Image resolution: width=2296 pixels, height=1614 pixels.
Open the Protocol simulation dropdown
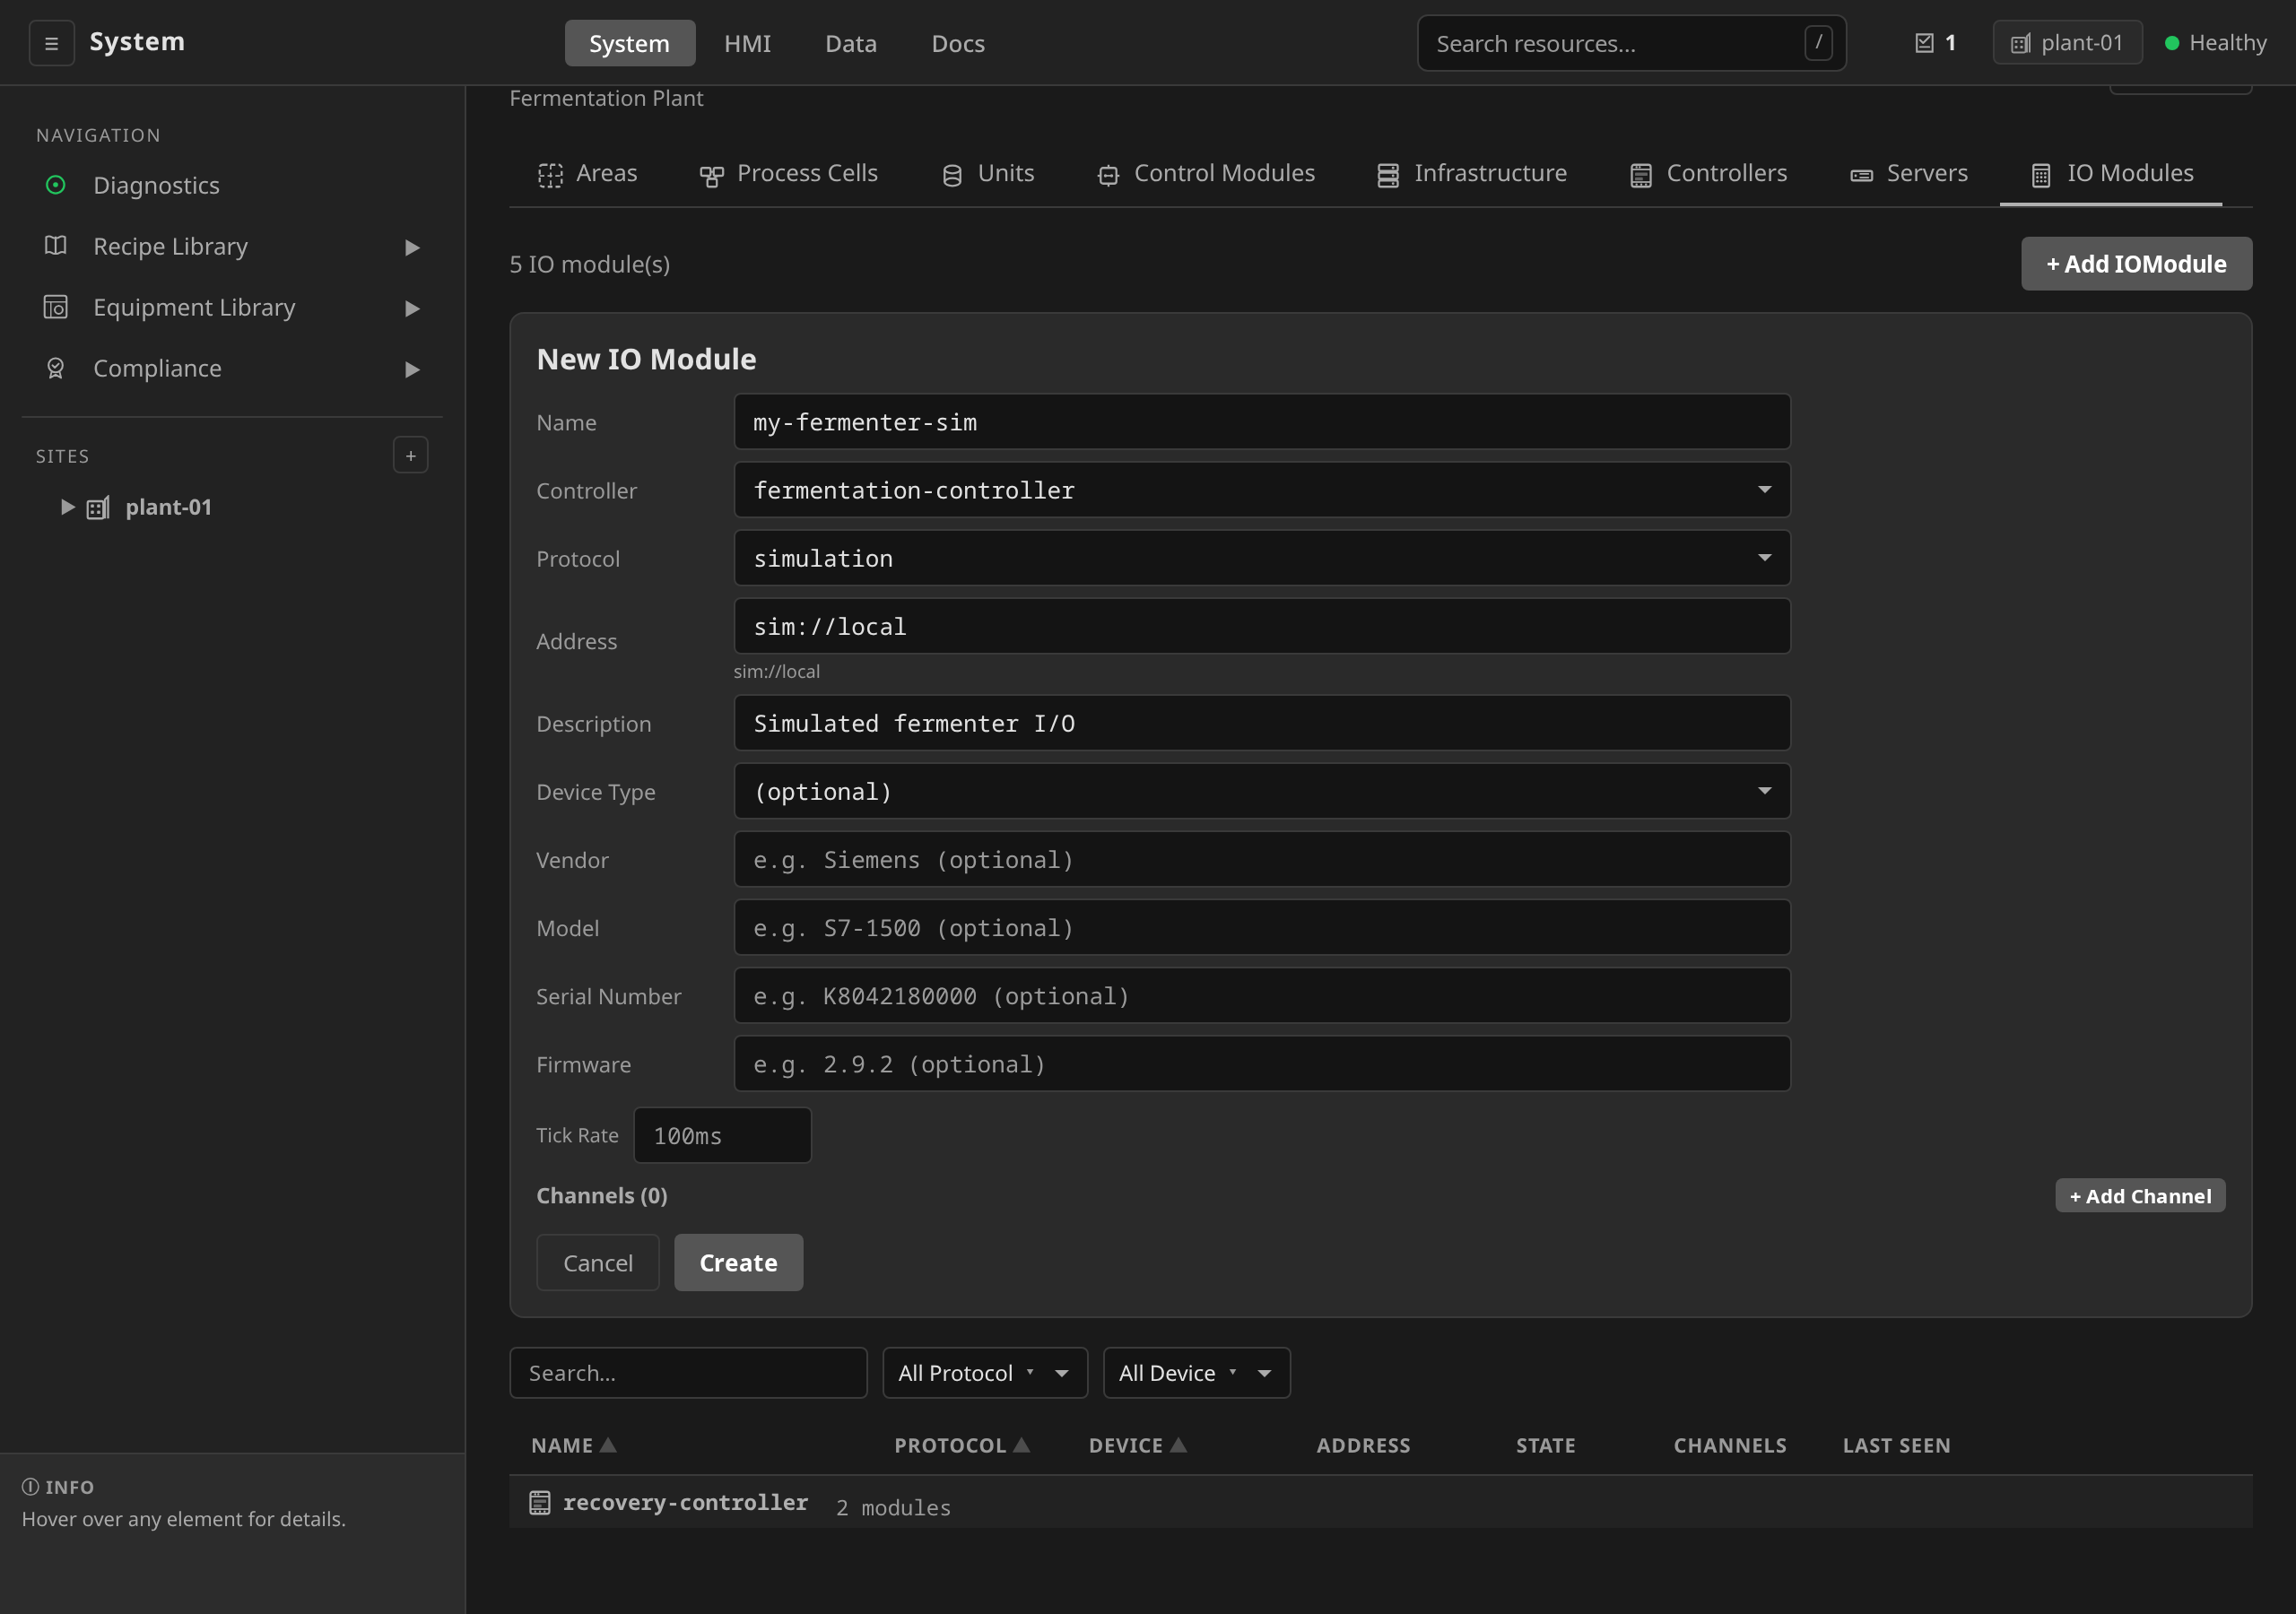pyautogui.click(x=1262, y=558)
